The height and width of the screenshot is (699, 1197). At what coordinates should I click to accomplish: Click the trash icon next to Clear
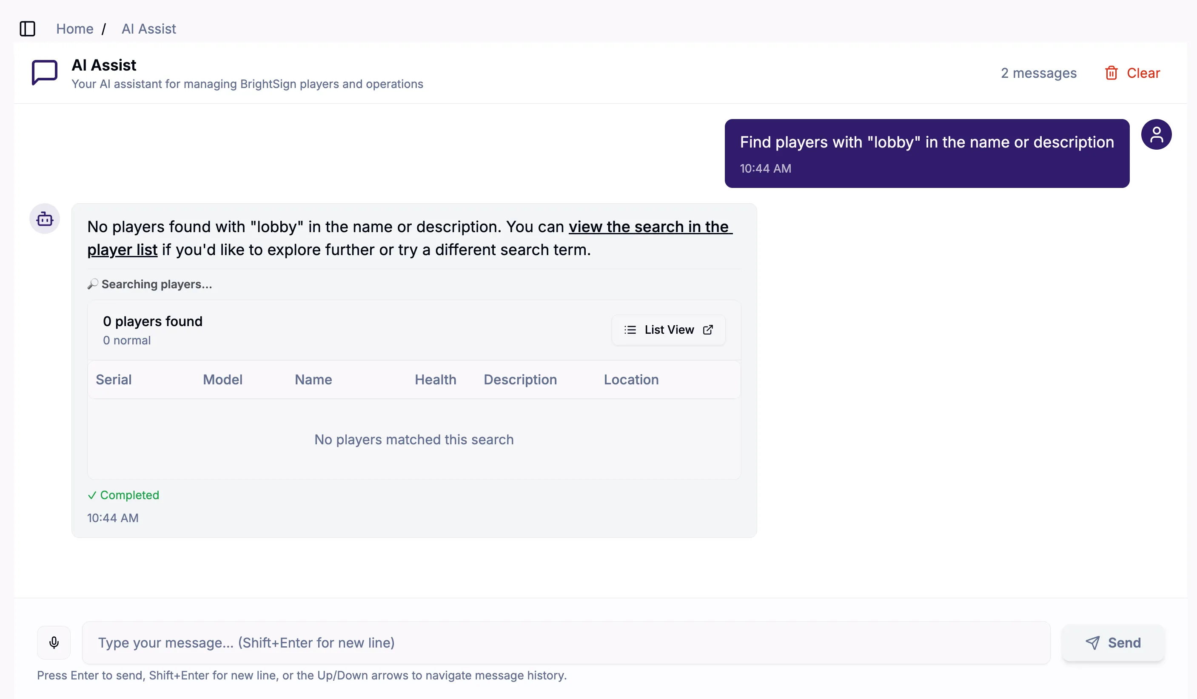(x=1111, y=73)
